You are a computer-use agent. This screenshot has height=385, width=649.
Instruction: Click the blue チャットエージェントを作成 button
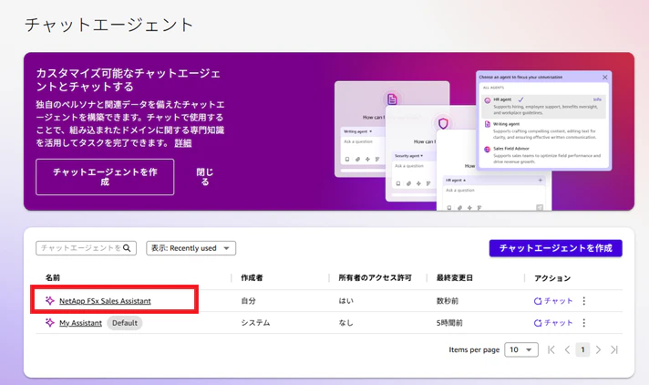coord(555,248)
